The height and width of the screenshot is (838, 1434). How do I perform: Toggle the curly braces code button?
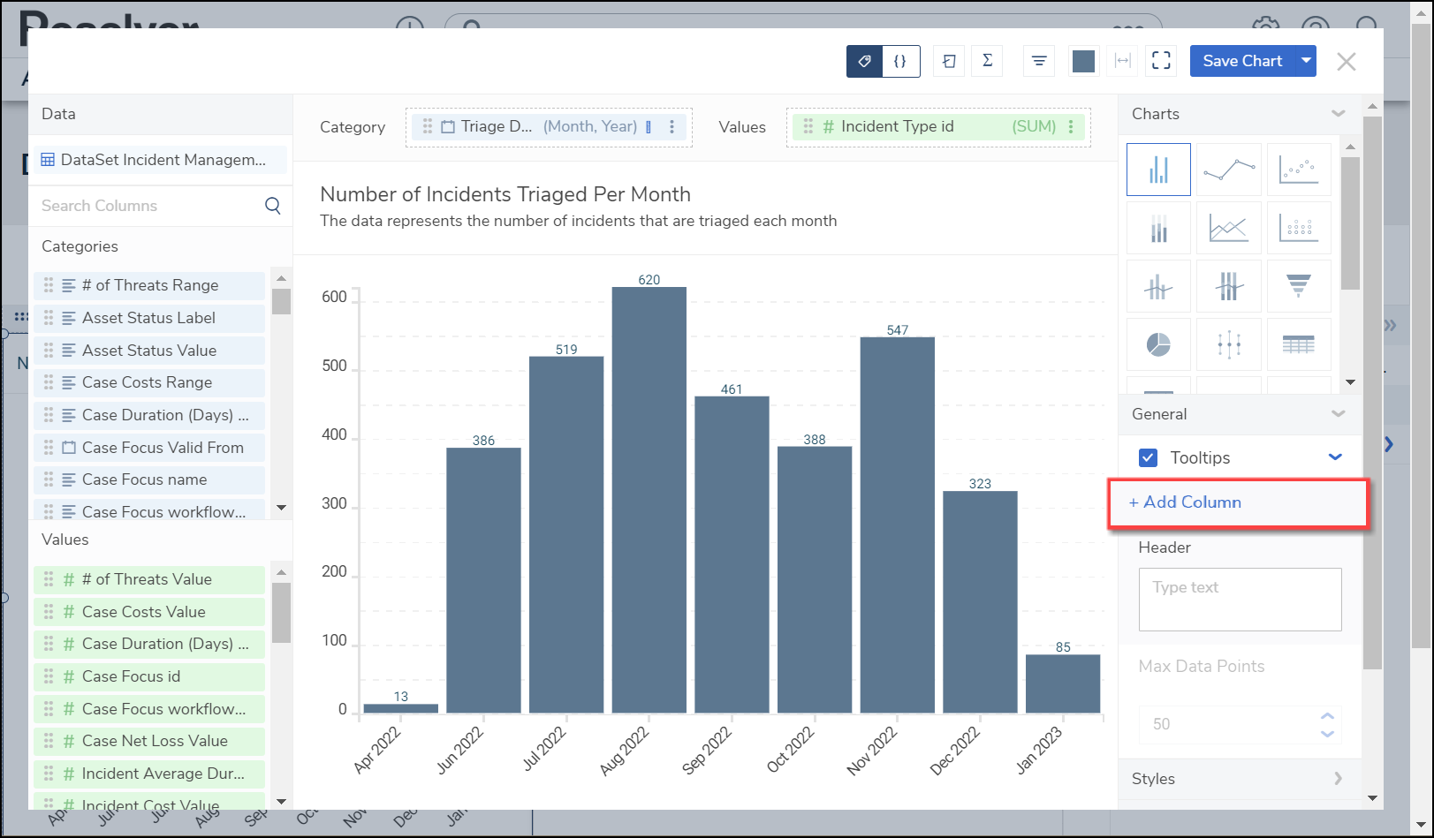coord(900,61)
